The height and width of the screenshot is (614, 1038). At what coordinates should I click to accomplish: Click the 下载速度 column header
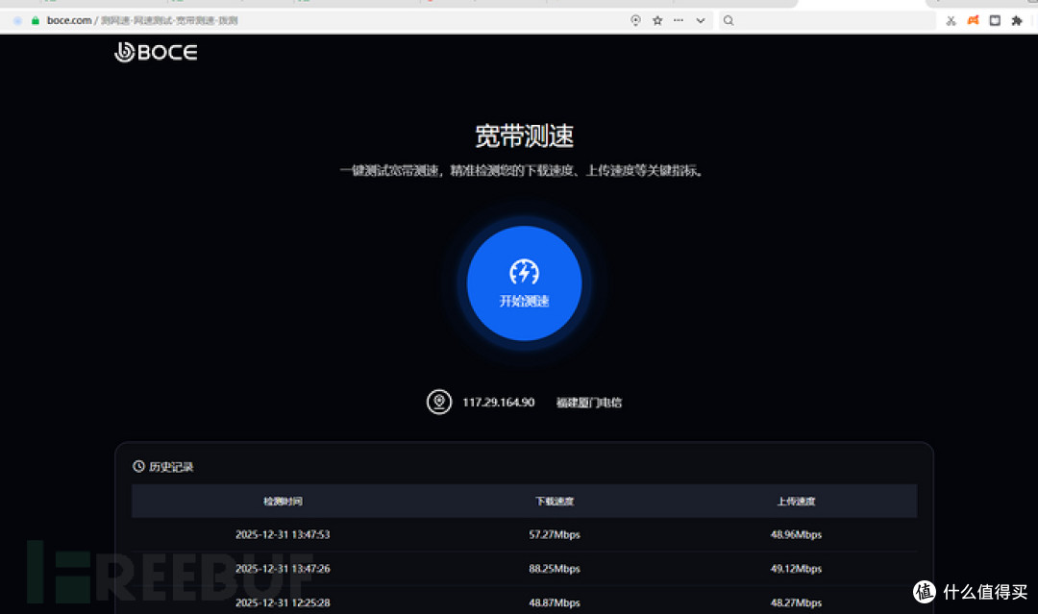click(x=555, y=501)
